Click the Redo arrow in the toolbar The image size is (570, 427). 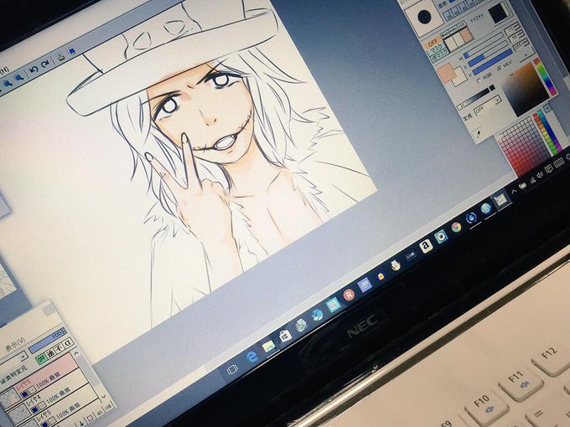(x=45, y=64)
